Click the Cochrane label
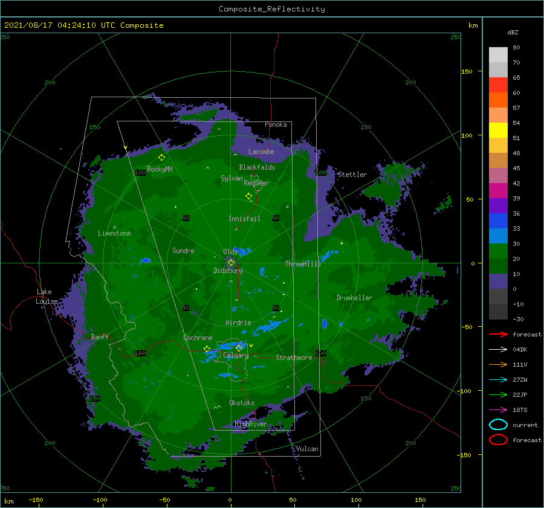This screenshot has height=508, width=544. (198, 338)
